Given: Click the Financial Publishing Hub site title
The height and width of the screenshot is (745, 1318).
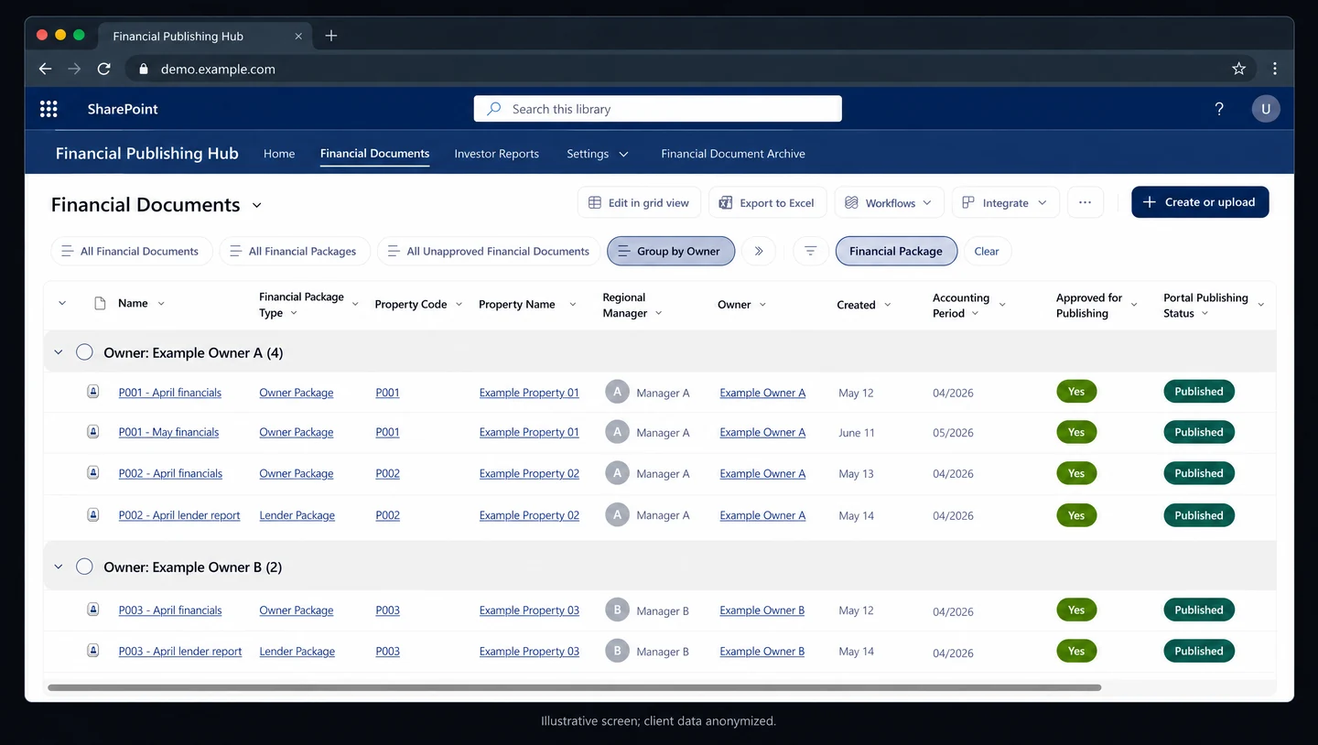Looking at the screenshot, I should (x=146, y=154).
